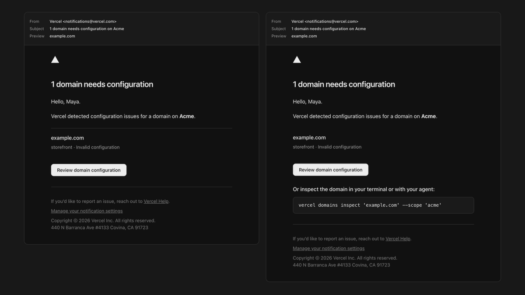Click the left email's '1 domain needs configuration' title
The width and height of the screenshot is (525, 295).
pos(102,84)
